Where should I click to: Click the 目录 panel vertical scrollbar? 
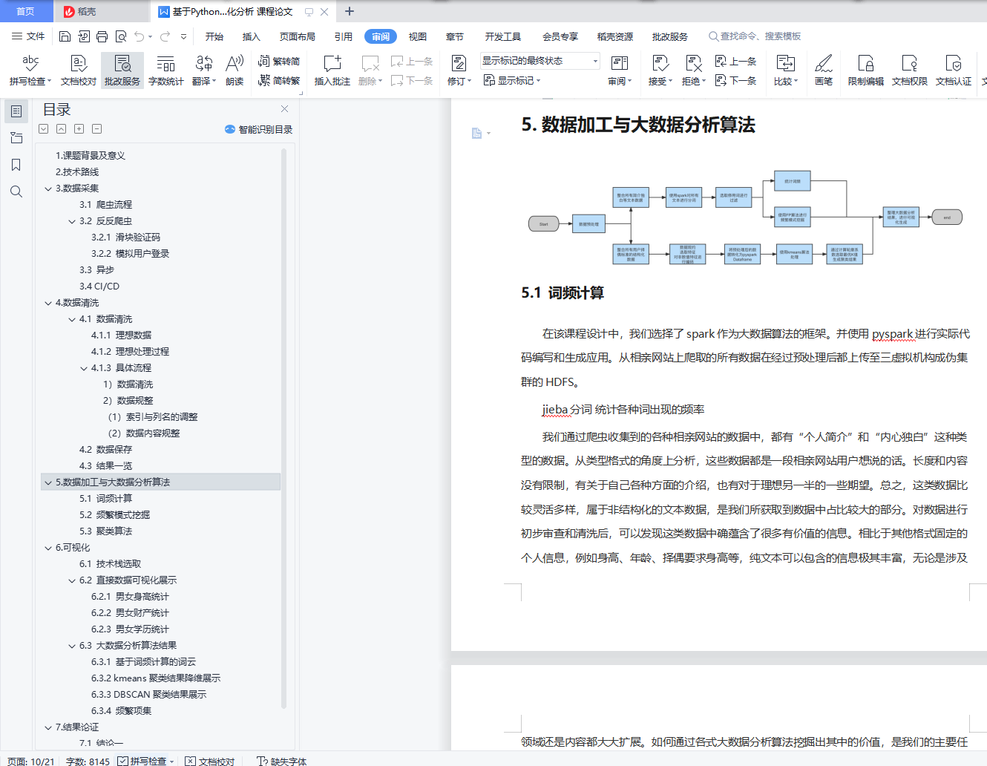[x=284, y=427]
